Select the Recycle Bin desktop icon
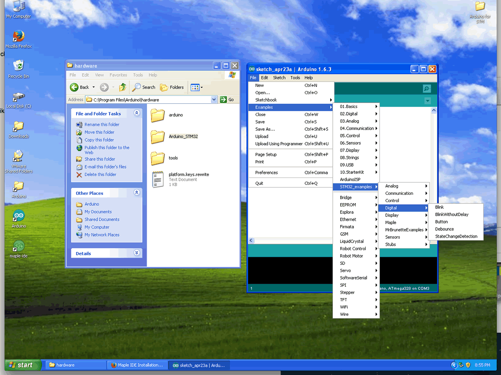Screen dimensions: 501x375 click(x=19, y=69)
